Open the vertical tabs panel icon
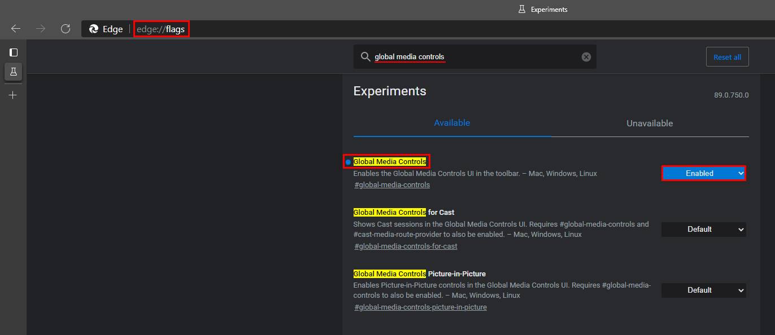This screenshot has height=335, width=775. point(14,52)
